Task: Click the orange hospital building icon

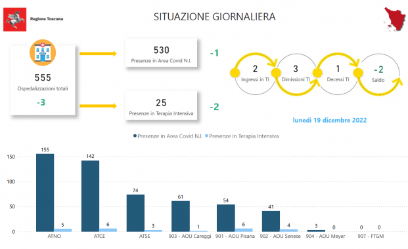Action: pos(43,52)
